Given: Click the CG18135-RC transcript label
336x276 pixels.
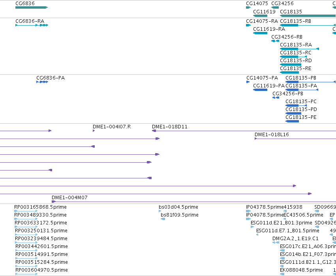Looking at the screenshot, I should (296, 53).
